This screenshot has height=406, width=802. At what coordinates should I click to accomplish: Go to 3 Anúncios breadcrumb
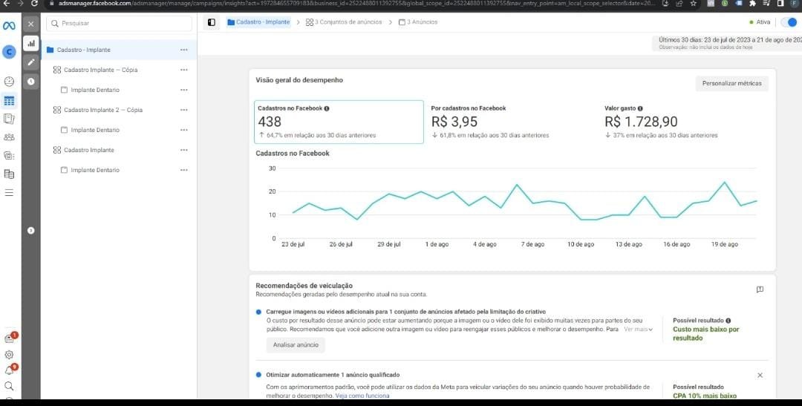click(x=418, y=22)
